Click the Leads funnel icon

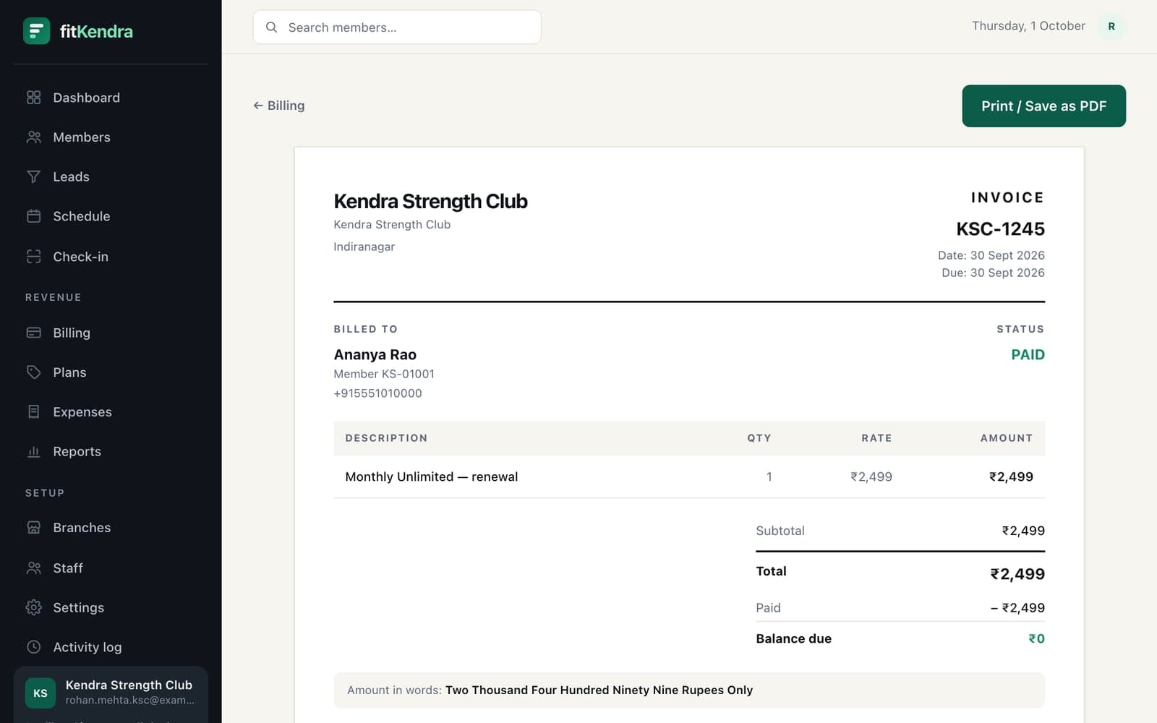(x=33, y=176)
